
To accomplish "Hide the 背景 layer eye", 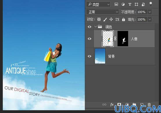I will click(x=90, y=56).
